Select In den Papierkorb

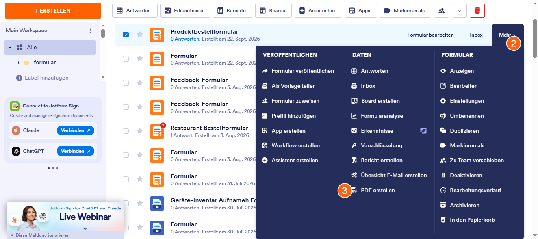coord(468,220)
